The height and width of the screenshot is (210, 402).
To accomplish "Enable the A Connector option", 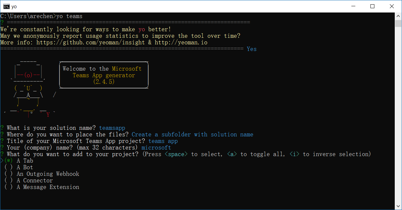I will click(9, 180).
